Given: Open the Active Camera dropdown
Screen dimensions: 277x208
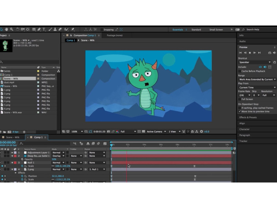Looking at the screenshot, I should (156, 131).
